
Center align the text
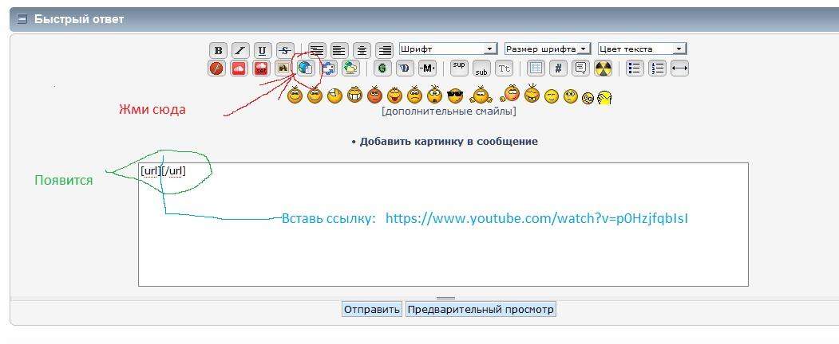coord(362,51)
